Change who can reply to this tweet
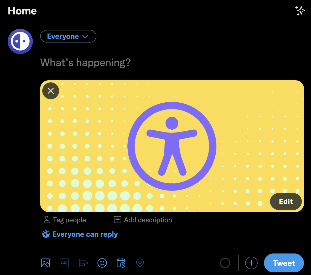311x275 pixels. tap(85, 234)
